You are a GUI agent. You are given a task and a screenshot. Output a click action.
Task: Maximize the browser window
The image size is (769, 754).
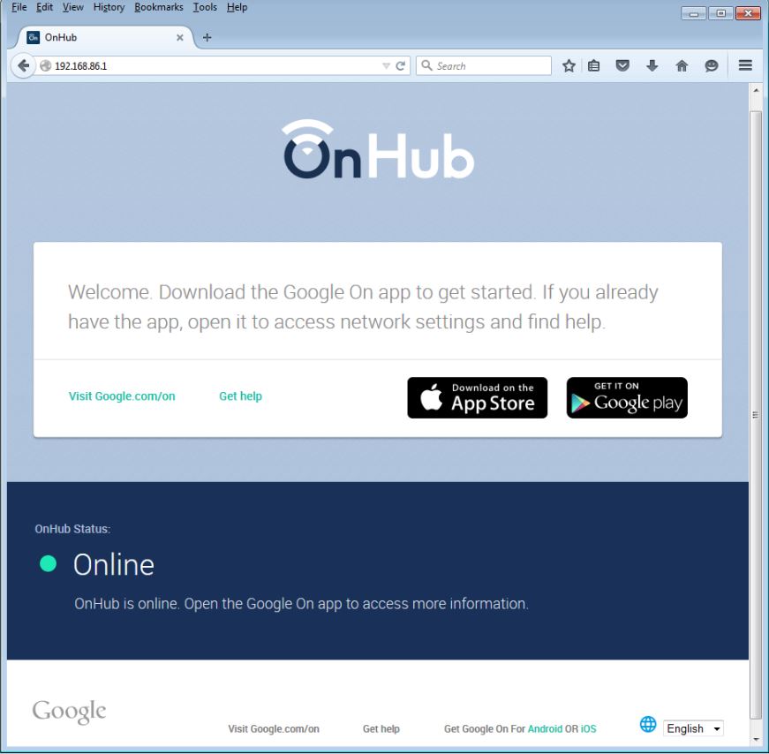[720, 13]
